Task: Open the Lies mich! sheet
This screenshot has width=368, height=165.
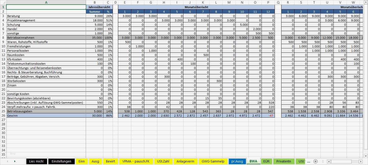Action: click(37, 161)
